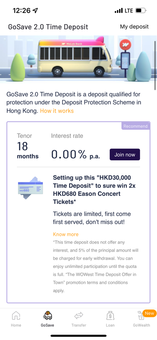157x340 pixels.
Task: Select the Transfer tab label
Action: tap(79, 325)
